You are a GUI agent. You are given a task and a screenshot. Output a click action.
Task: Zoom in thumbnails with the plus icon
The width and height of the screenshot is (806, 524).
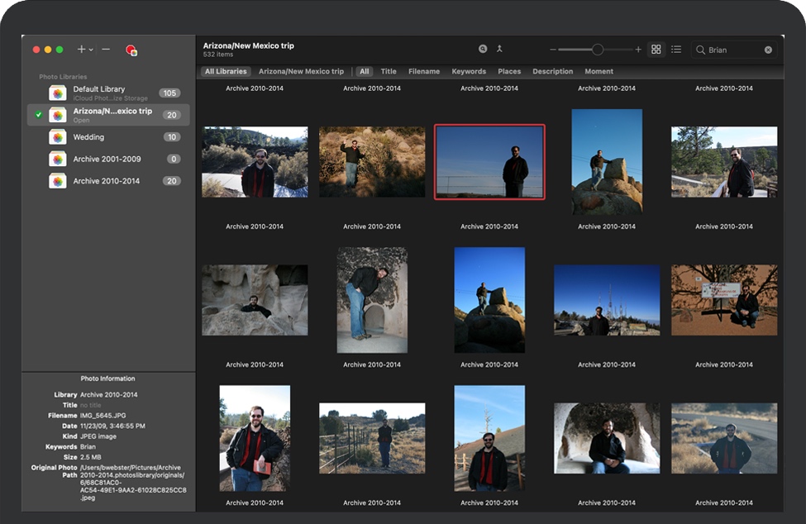638,50
